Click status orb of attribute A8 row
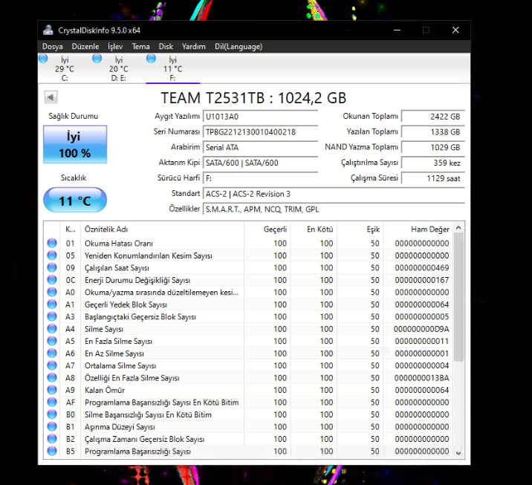Screen dimensions: 532x485 (x=52, y=377)
